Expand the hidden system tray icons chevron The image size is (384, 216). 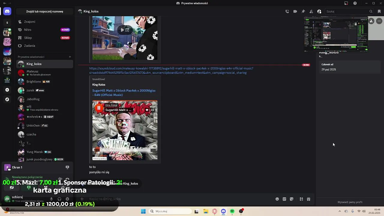point(340,211)
